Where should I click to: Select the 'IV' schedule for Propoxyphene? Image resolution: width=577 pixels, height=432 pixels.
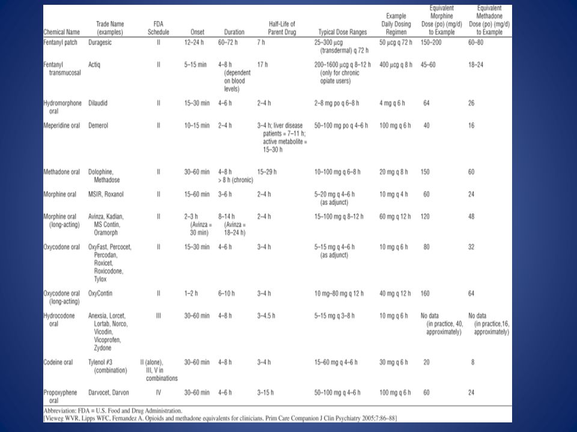[x=158, y=392]
